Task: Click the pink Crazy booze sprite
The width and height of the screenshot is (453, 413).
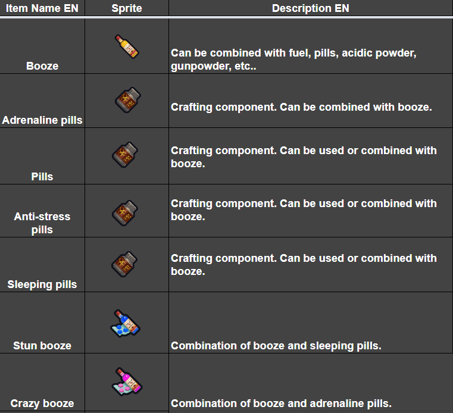Action: [126, 381]
